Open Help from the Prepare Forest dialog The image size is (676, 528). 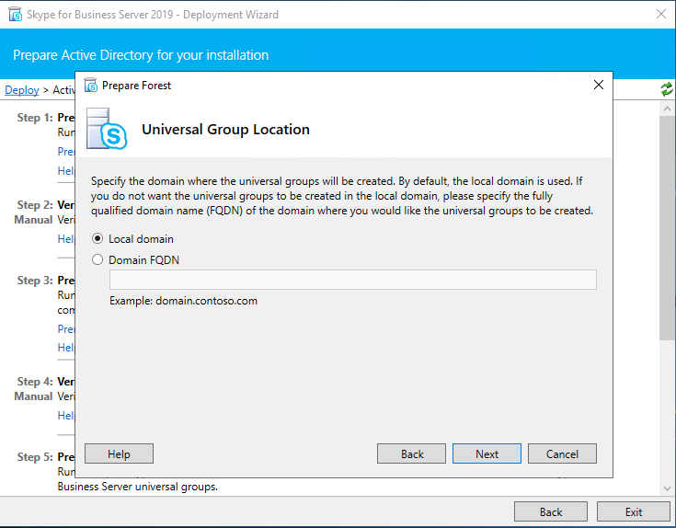click(x=119, y=453)
